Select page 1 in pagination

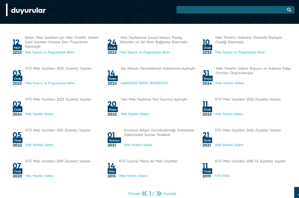[x=150, y=194]
